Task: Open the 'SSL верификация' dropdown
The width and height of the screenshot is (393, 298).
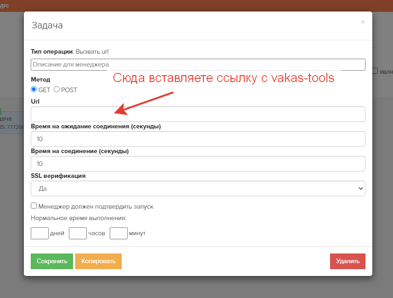Action: pyautogui.click(x=197, y=188)
